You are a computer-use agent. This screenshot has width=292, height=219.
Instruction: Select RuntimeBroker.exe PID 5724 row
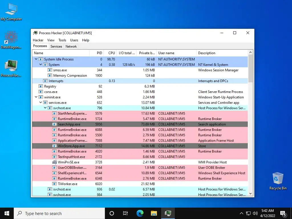[x=140, y=119]
